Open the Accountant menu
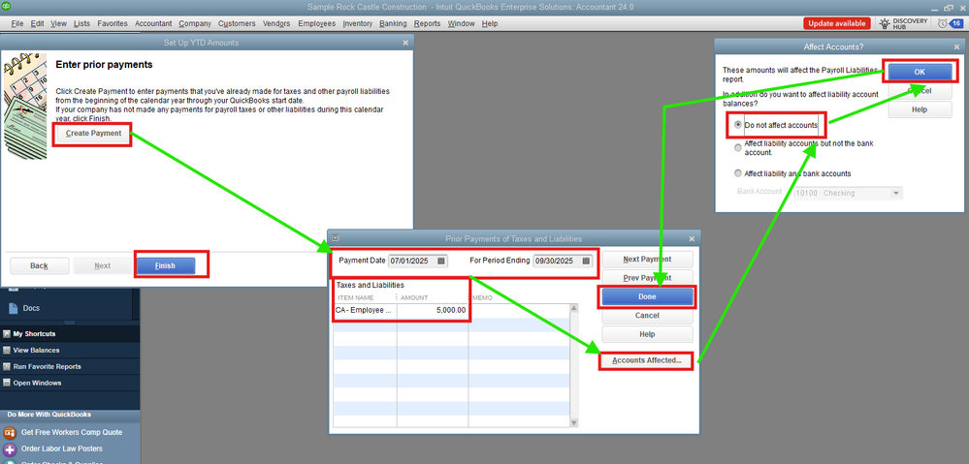The height and width of the screenshot is (464, 969). click(153, 23)
